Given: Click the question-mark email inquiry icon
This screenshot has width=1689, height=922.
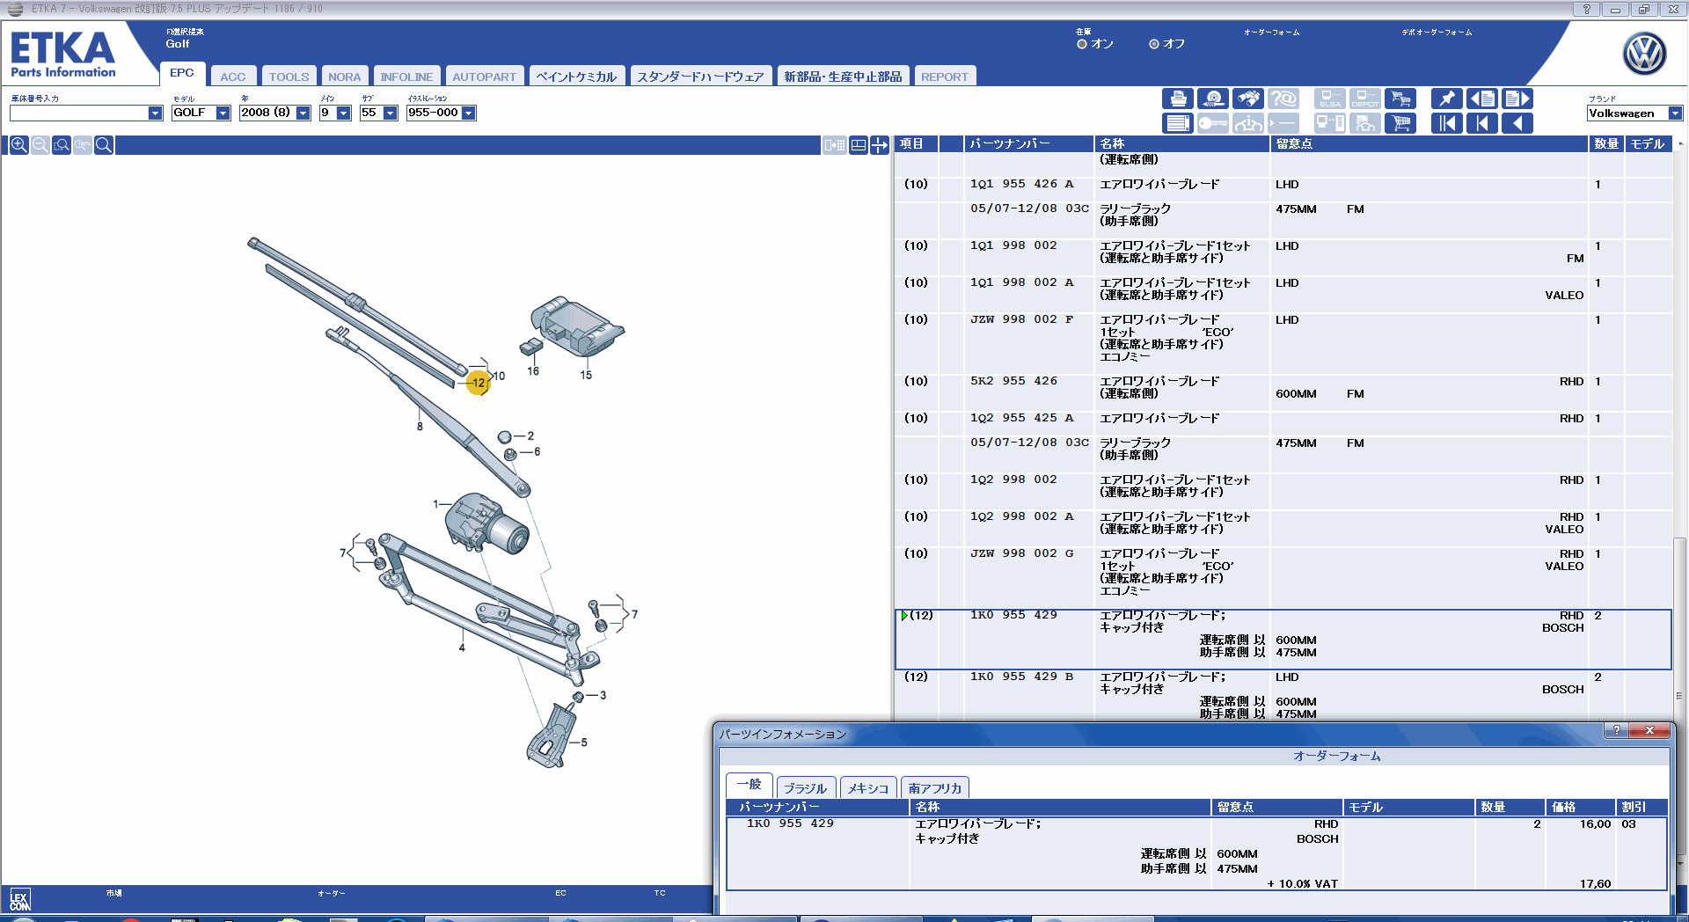Looking at the screenshot, I should (x=1283, y=99).
